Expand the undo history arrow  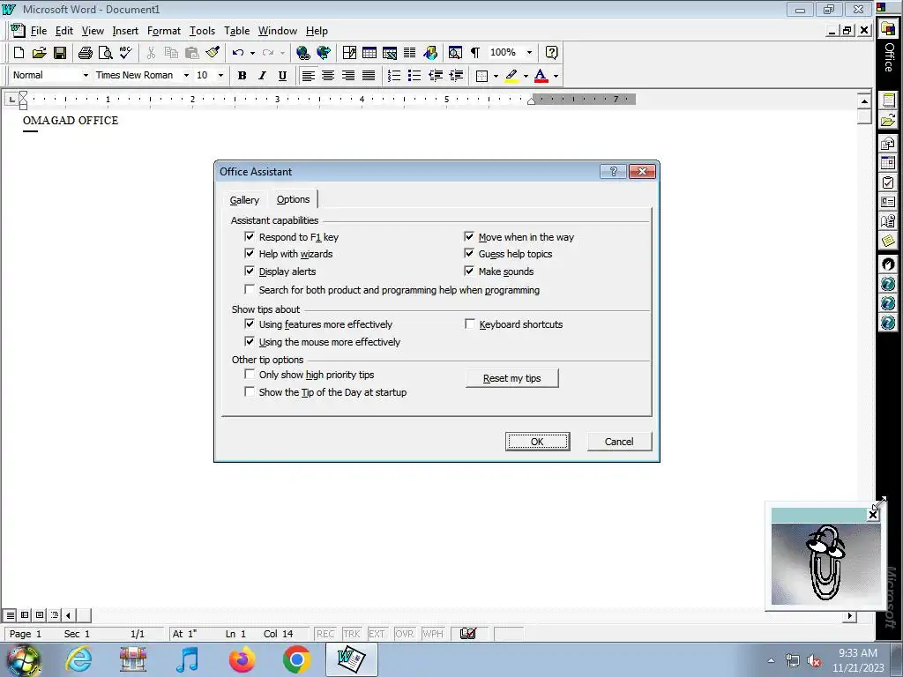(x=252, y=53)
